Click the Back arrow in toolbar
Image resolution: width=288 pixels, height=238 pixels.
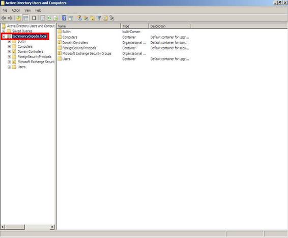[x=4, y=18]
